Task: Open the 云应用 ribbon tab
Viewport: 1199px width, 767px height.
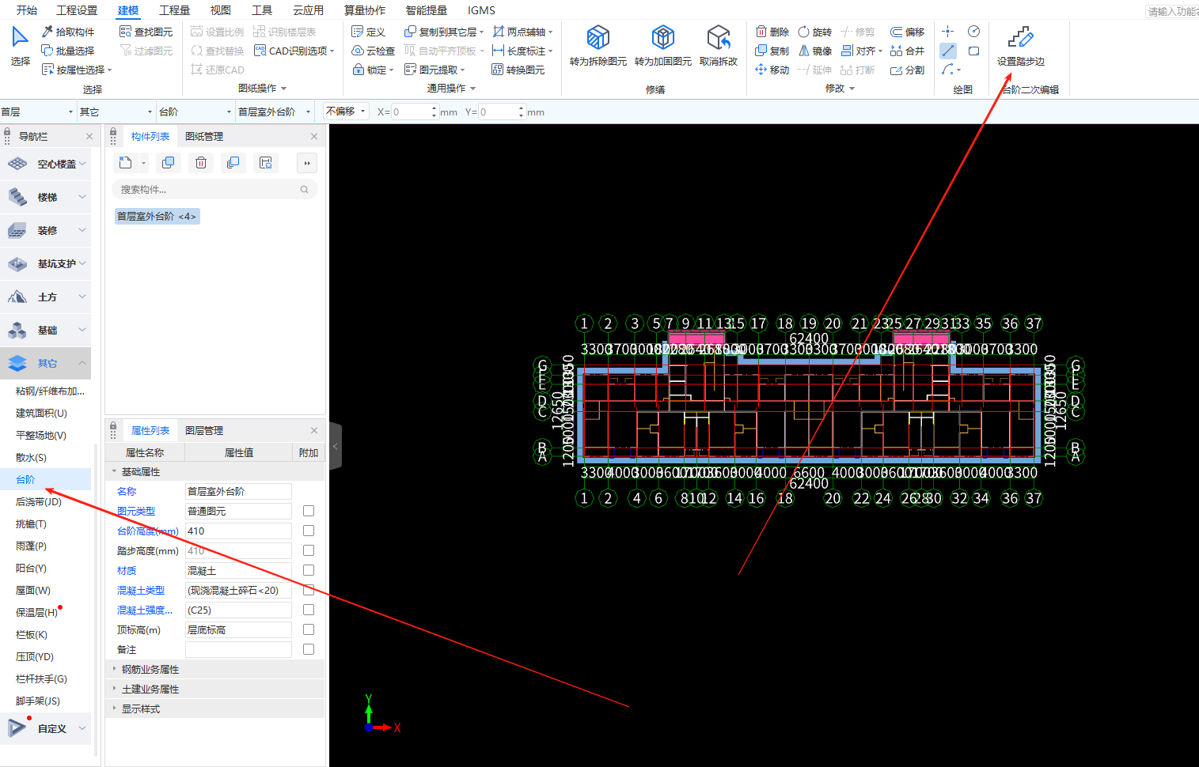Action: (x=308, y=10)
